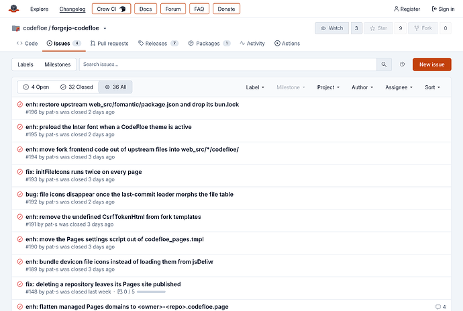Open the Labels page
The height and width of the screenshot is (311, 463).
pyautogui.click(x=25, y=64)
